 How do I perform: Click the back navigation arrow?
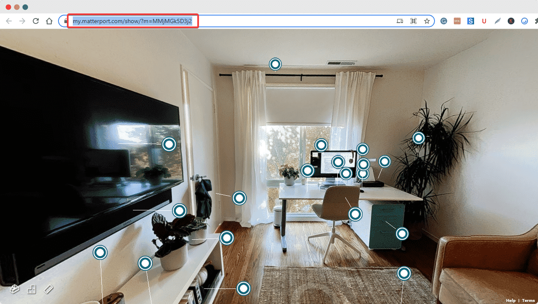[8, 21]
